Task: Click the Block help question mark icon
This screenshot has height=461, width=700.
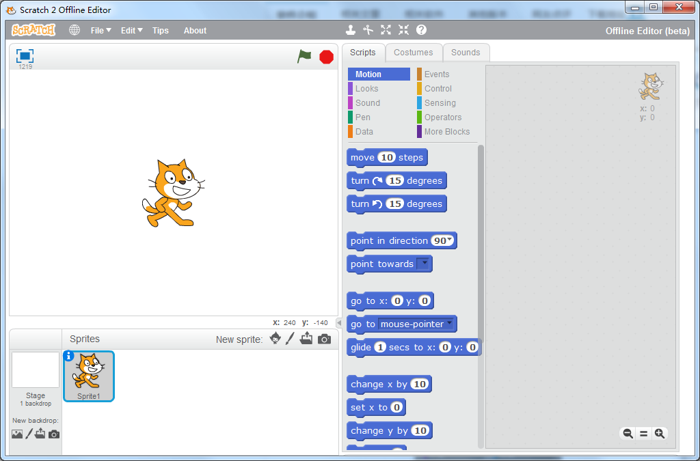Action: click(421, 30)
